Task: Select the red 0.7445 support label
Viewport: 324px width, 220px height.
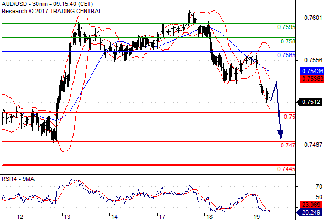Action: (287, 169)
